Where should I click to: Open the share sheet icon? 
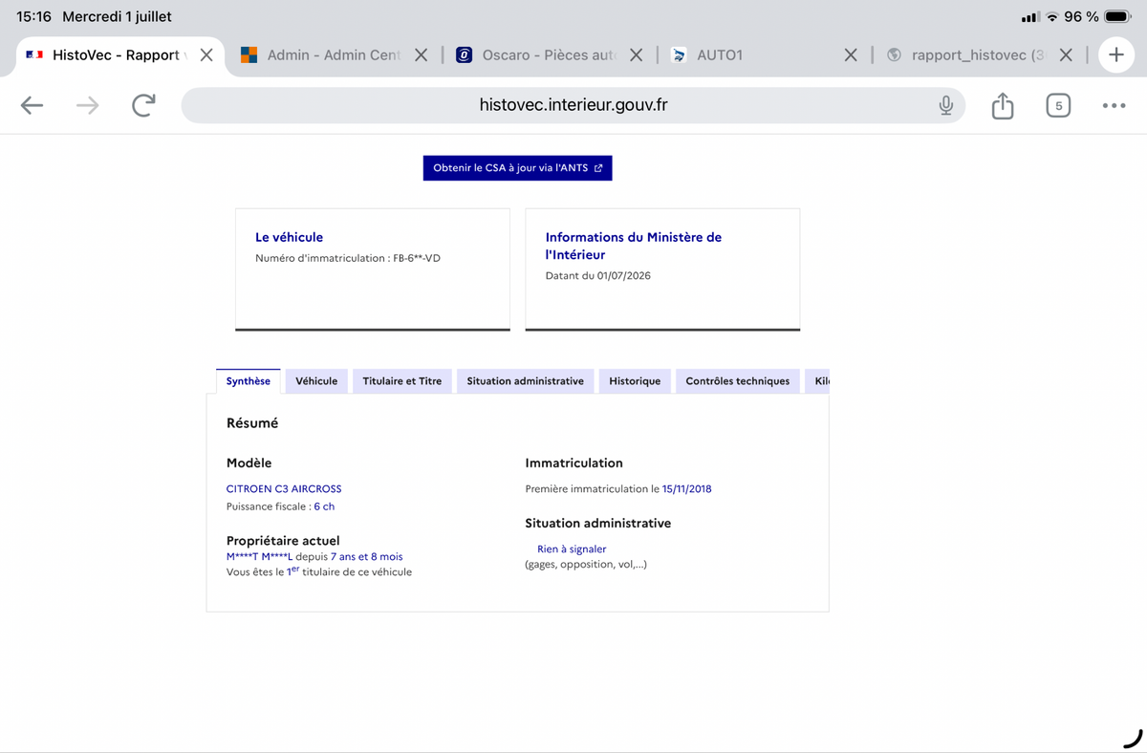point(1003,105)
